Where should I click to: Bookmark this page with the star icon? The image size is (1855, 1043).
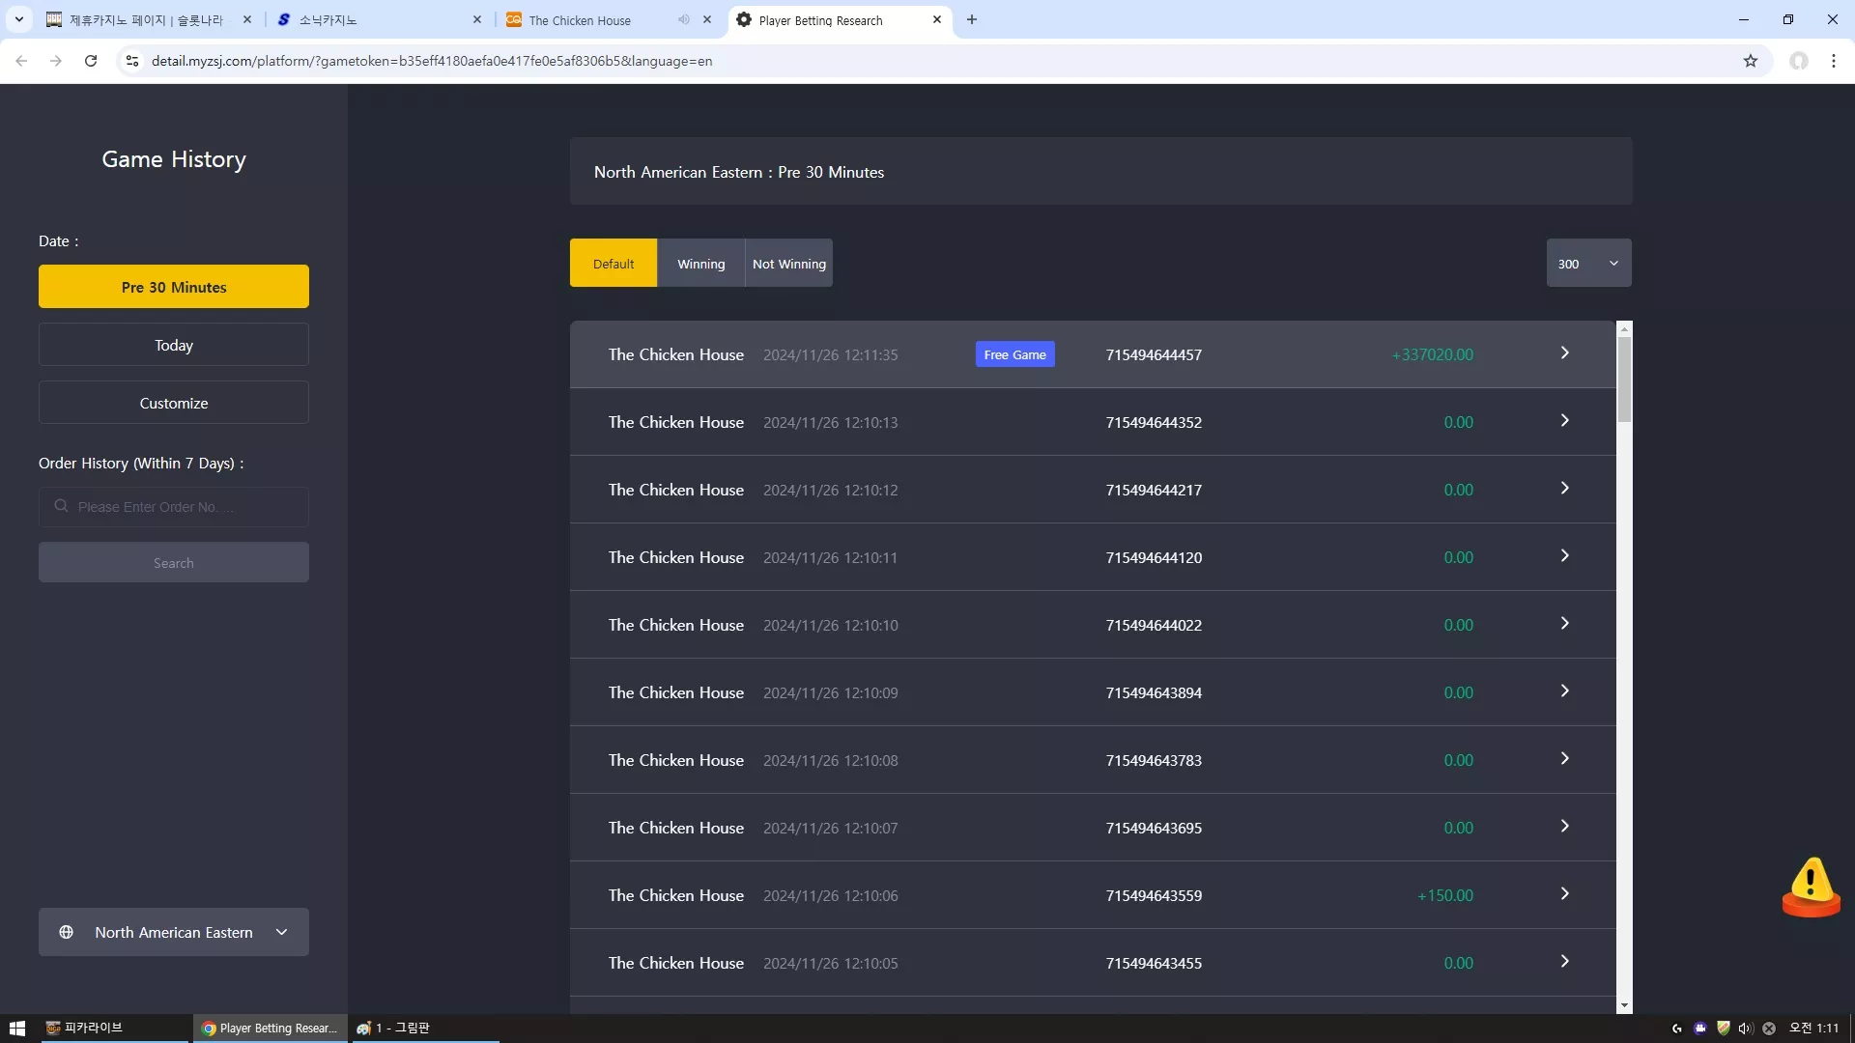pos(1751,61)
